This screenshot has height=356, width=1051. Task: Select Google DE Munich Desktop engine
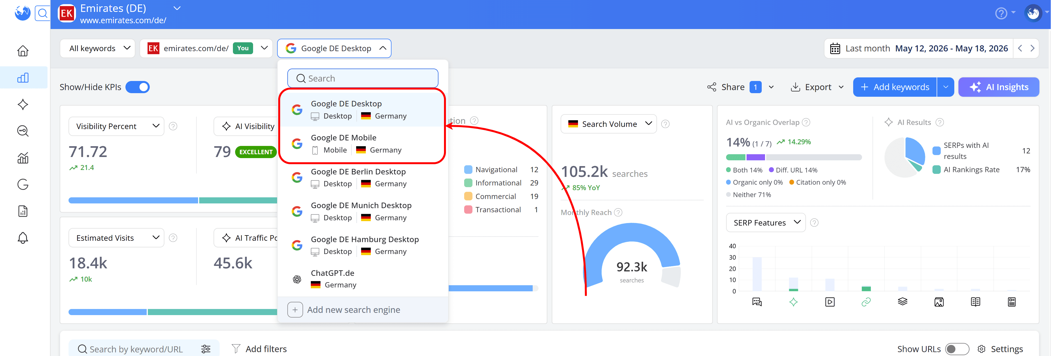[x=362, y=211]
